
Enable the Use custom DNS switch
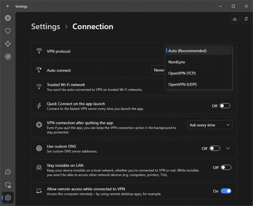(215, 148)
